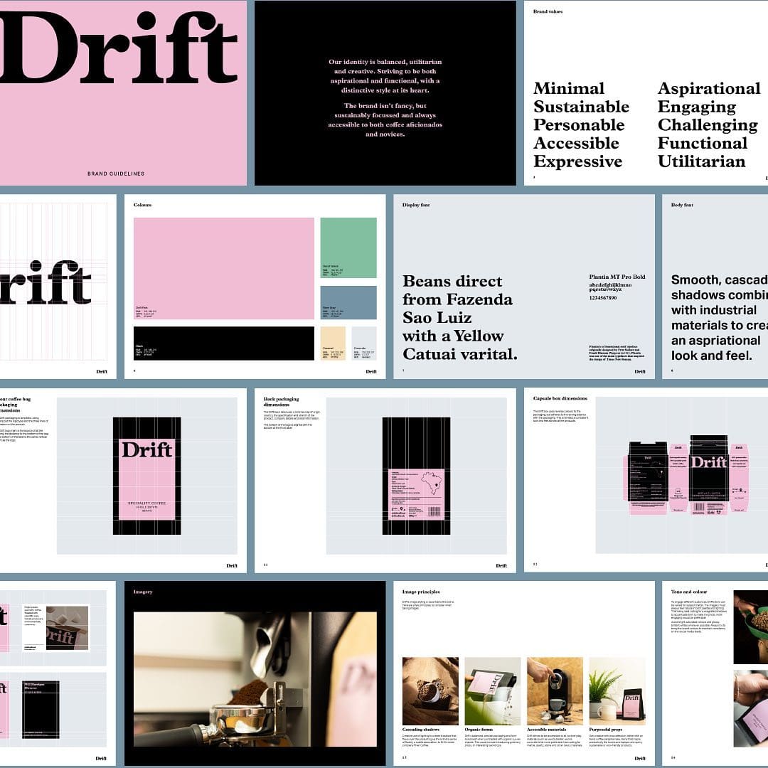768x768 pixels.
Task: Select the word "Minimal"
Action: click(x=569, y=89)
